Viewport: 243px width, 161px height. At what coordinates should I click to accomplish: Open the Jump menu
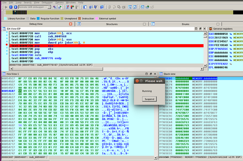point(18,3)
